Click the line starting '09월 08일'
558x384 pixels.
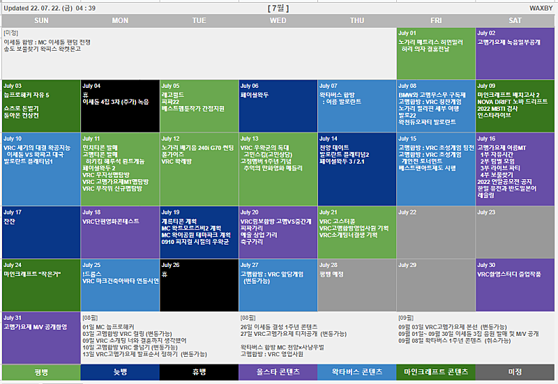[455, 341]
